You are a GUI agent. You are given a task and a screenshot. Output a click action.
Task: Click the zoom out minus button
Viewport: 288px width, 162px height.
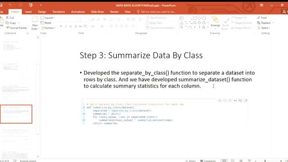[256, 161]
